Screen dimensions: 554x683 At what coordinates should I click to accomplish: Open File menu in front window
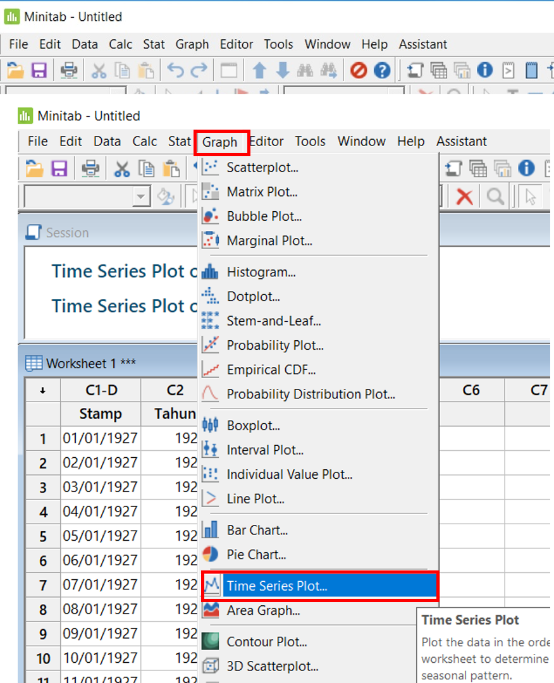tap(37, 142)
